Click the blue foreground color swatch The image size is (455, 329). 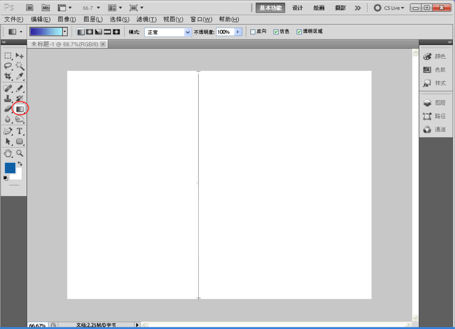pos(10,168)
